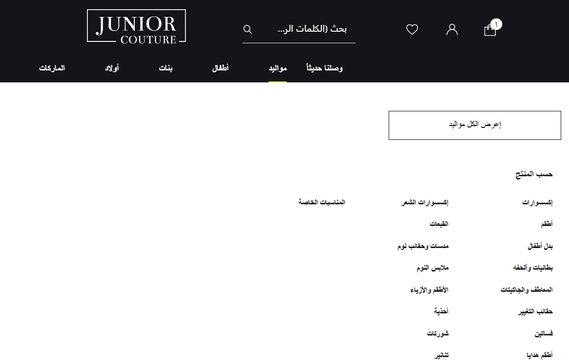Open the أولاد menu
569x364 pixels.
tap(112, 68)
